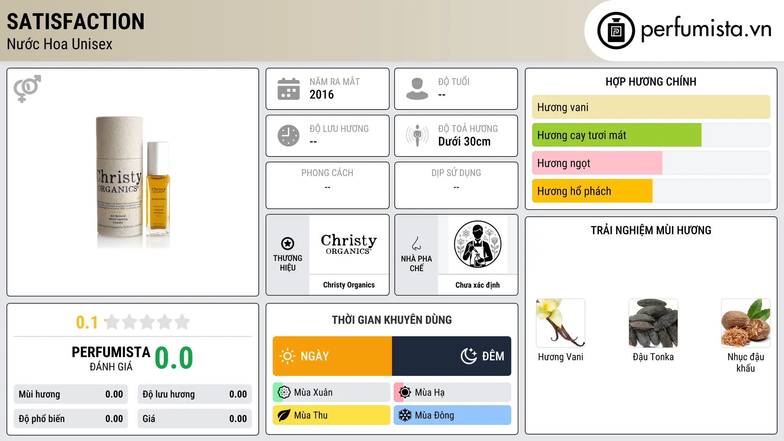Click the calendar icon beside Năm ra mắt
The height and width of the screenshot is (441, 784).
[289, 89]
